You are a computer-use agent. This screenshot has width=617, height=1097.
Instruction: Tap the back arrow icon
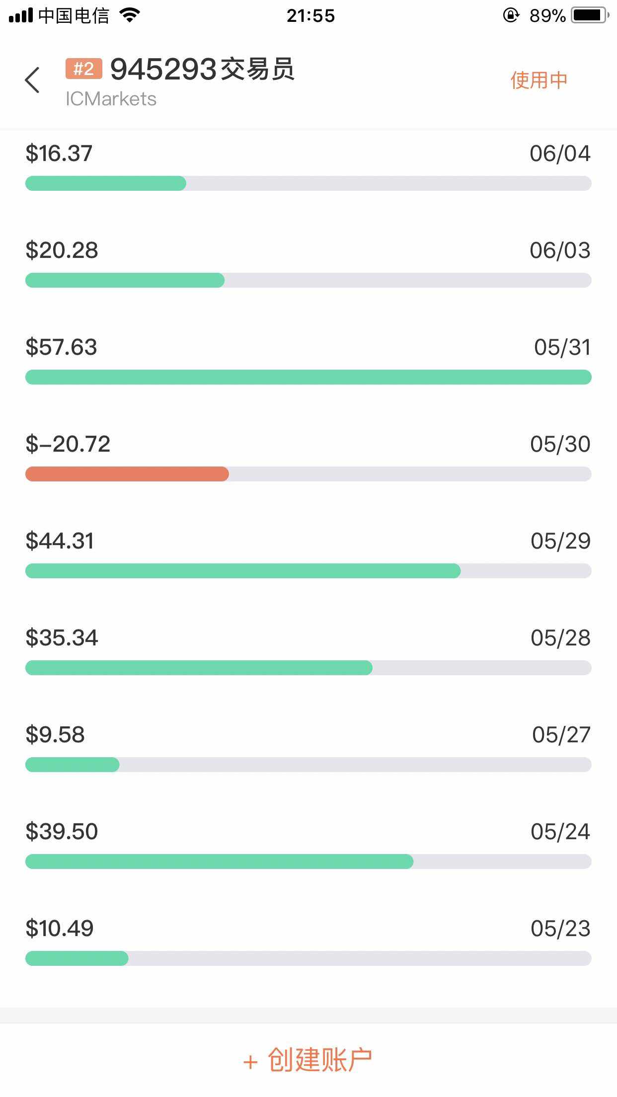[x=32, y=80]
